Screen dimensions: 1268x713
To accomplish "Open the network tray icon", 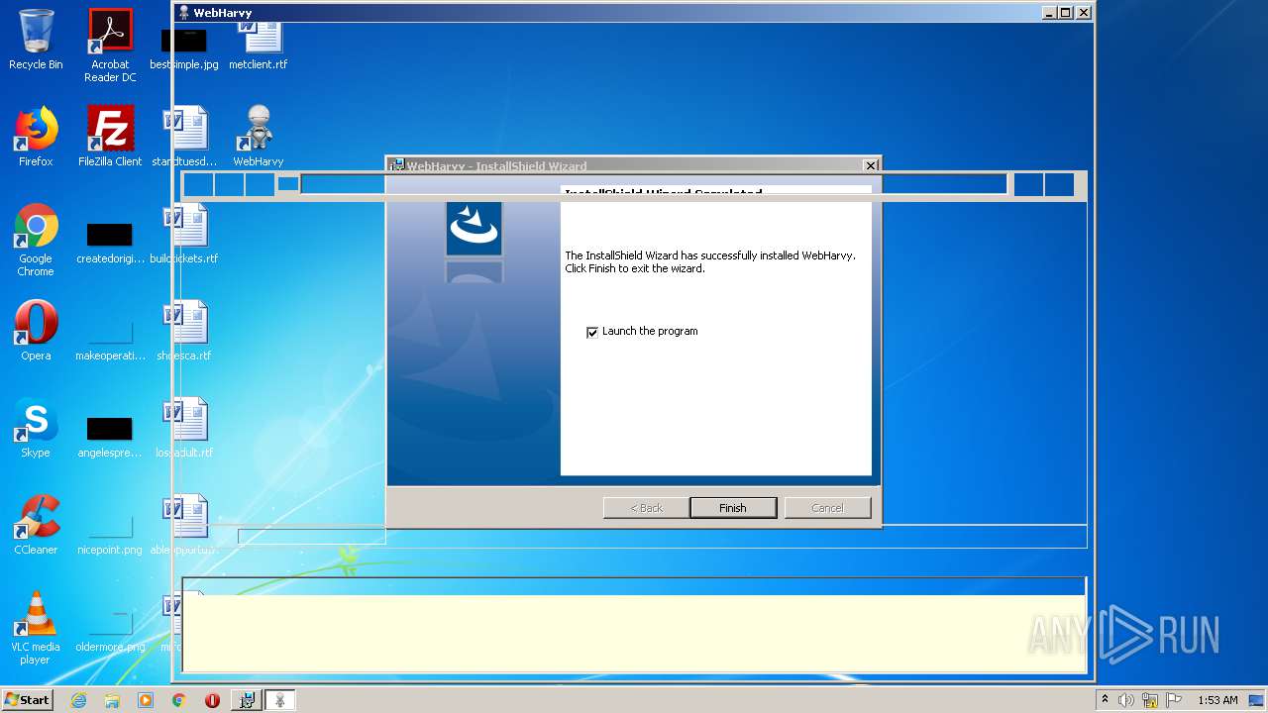I will click(x=1150, y=700).
